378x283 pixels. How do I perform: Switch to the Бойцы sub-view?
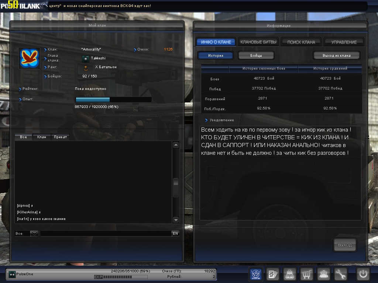[256, 56]
